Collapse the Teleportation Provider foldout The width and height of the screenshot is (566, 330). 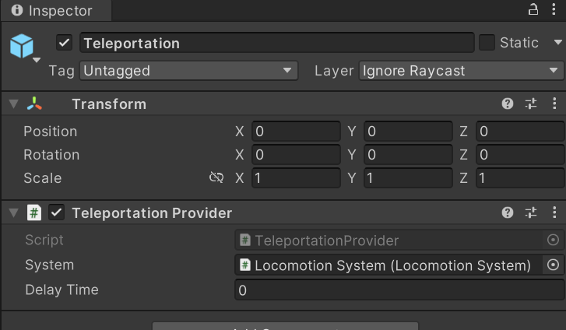point(14,212)
